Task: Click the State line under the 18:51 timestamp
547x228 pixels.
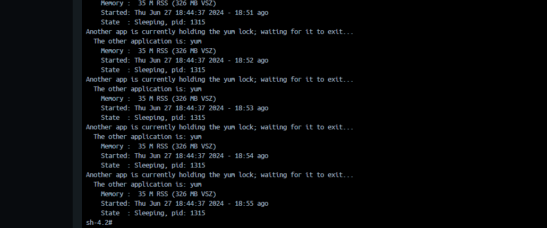Action: (x=153, y=22)
